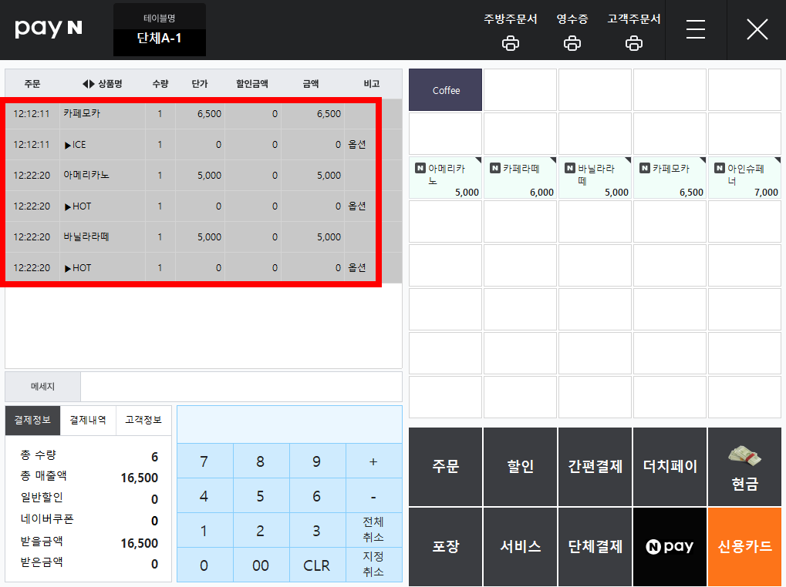The image size is (786, 587).
Task: Click the receipt (영수증) printer icon
Action: 572,43
